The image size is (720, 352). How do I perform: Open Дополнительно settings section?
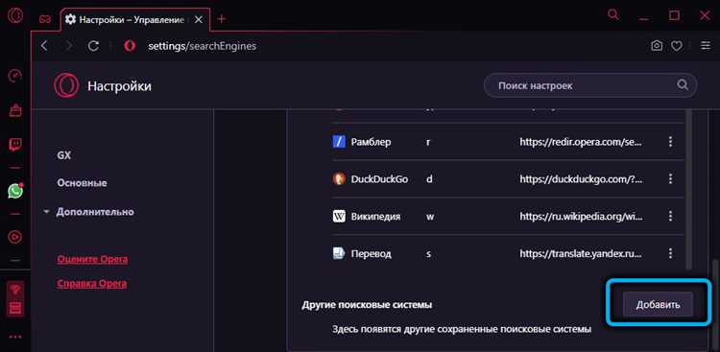pos(95,212)
